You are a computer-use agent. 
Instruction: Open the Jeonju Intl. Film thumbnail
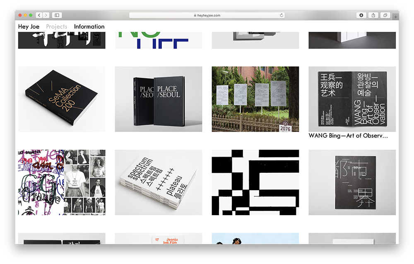(x=159, y=238)
